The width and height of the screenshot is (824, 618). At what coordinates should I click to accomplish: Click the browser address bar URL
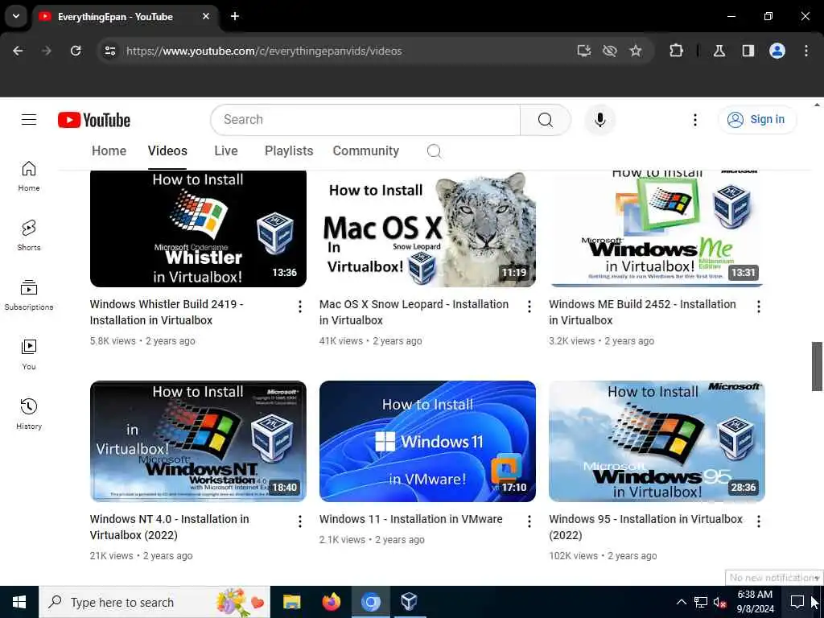click(264, 51)
